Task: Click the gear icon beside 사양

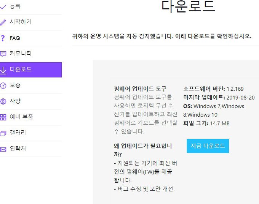Action: (x=3, y=101)
